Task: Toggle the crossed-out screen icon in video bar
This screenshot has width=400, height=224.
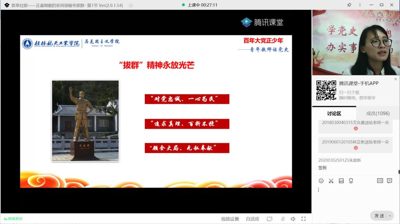Action: (x=270, y=219)
